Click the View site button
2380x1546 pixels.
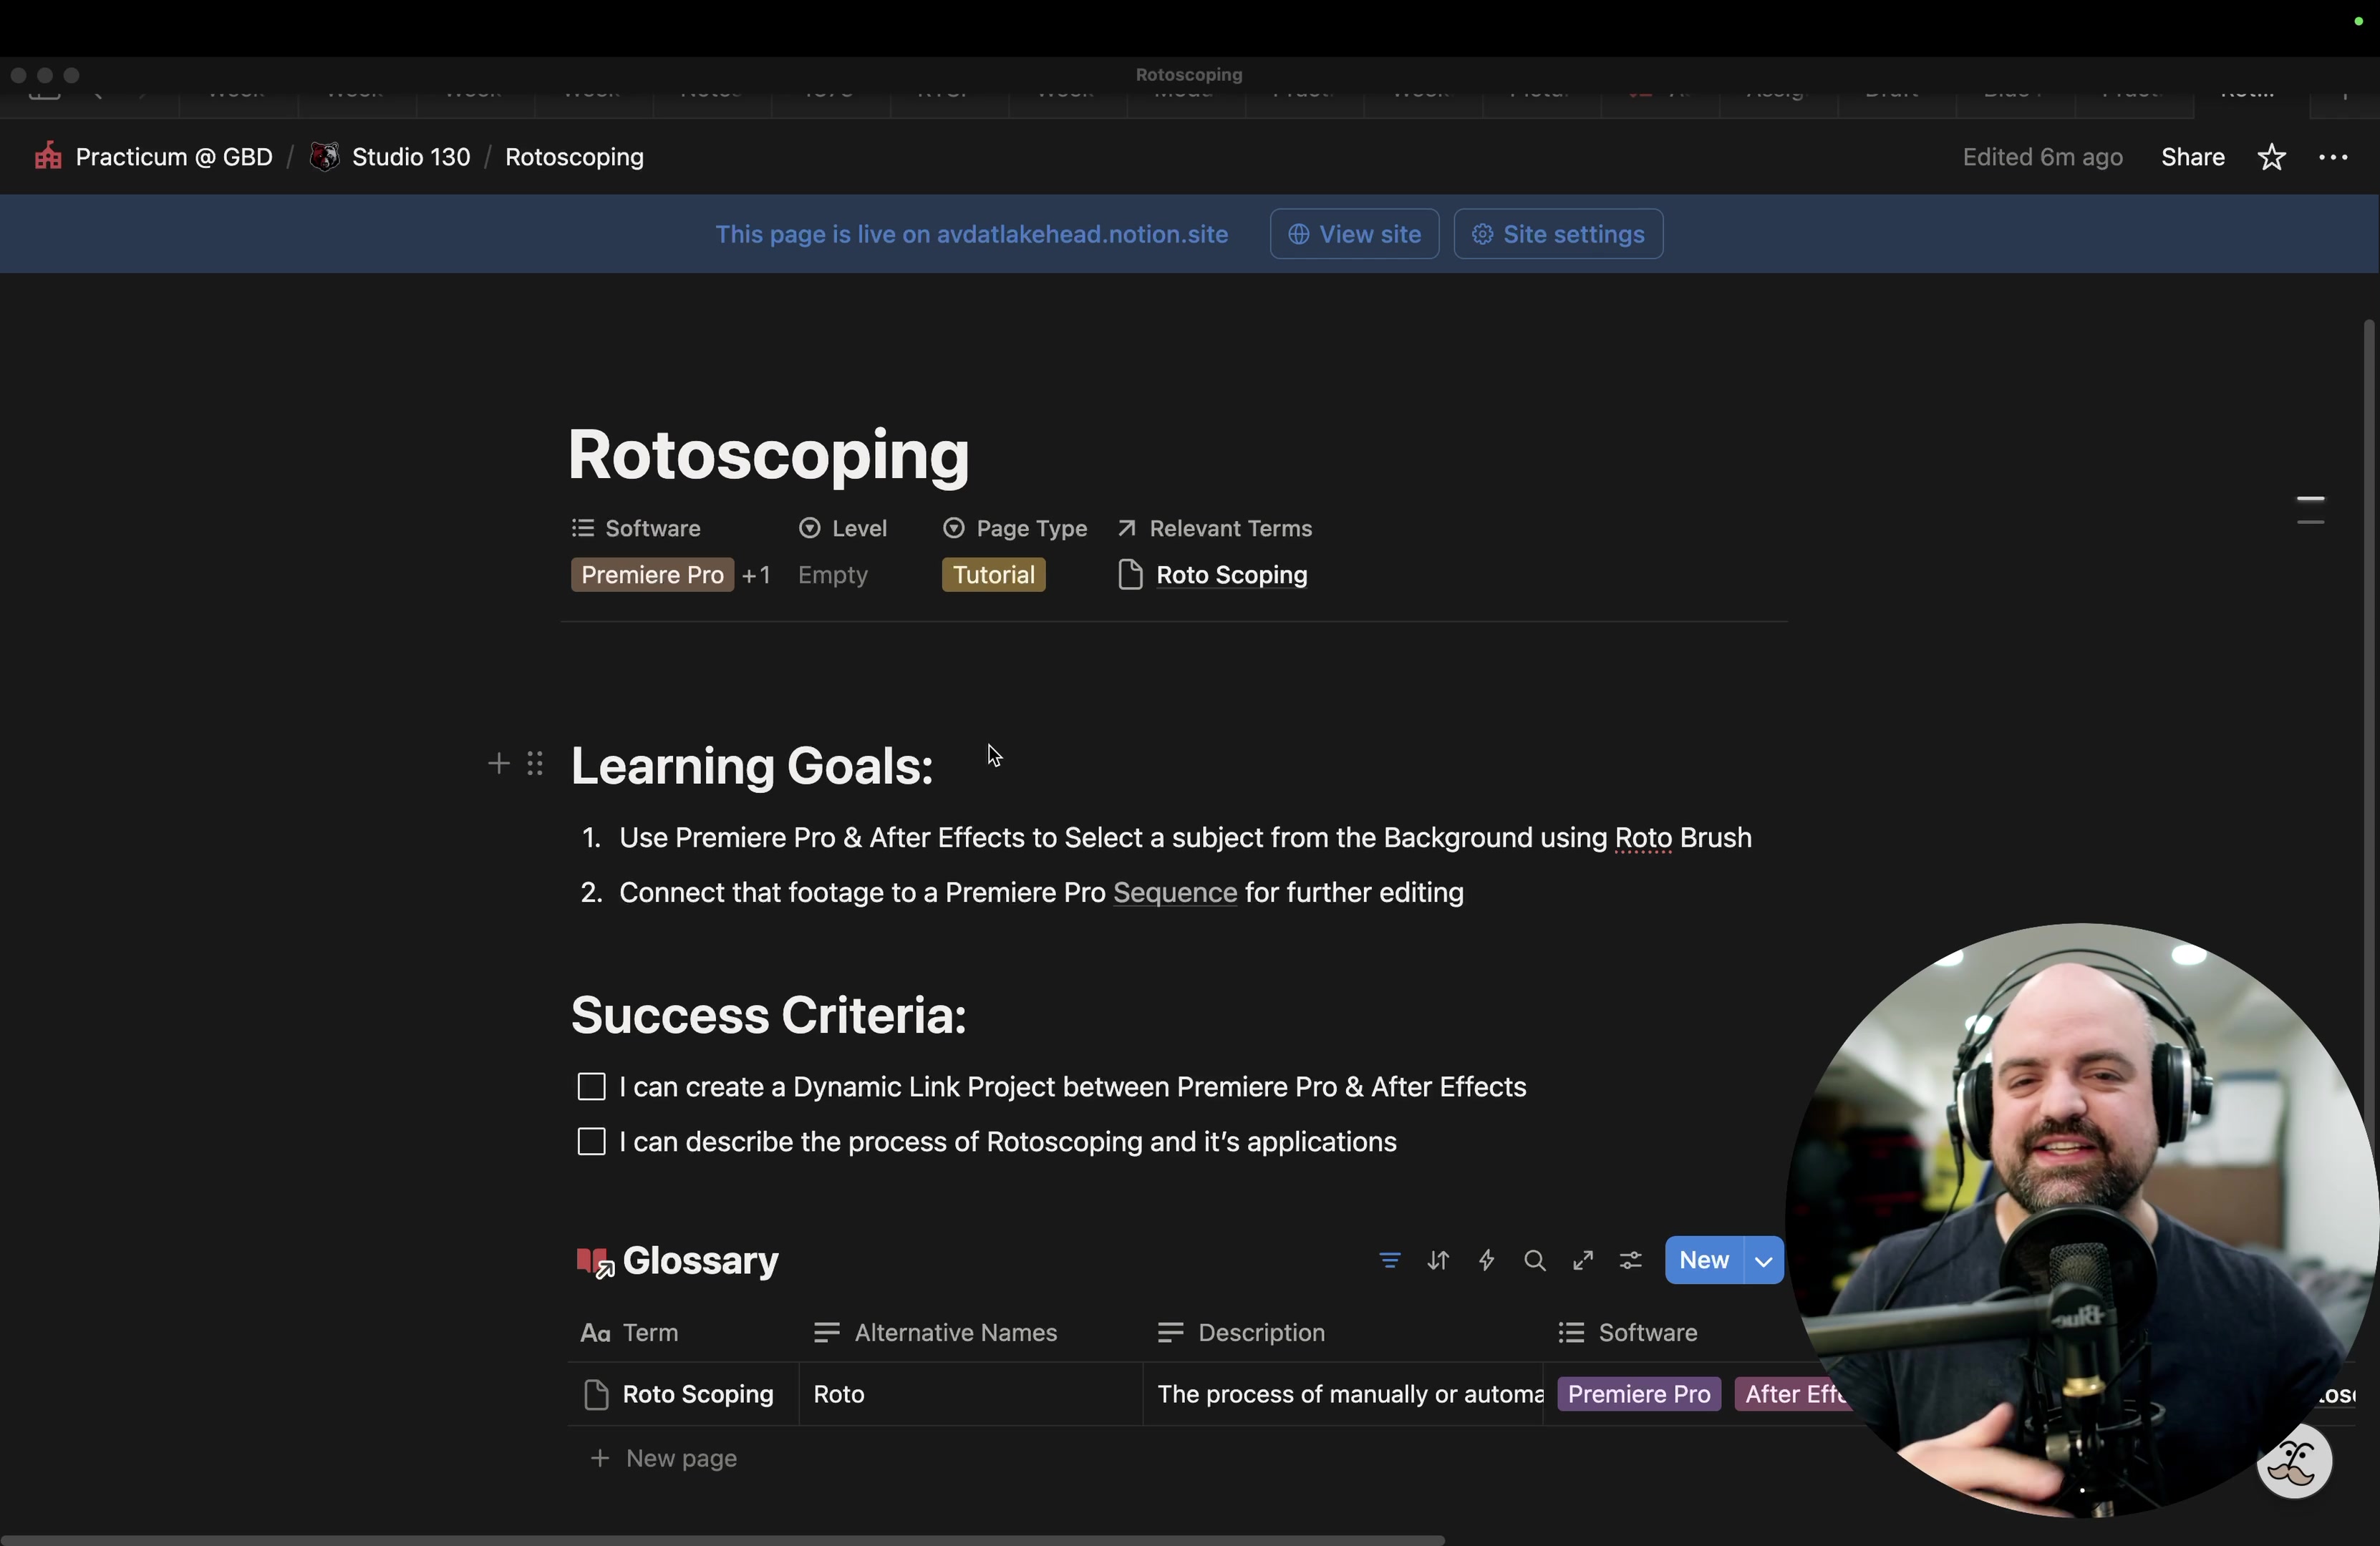(1353, 234)
